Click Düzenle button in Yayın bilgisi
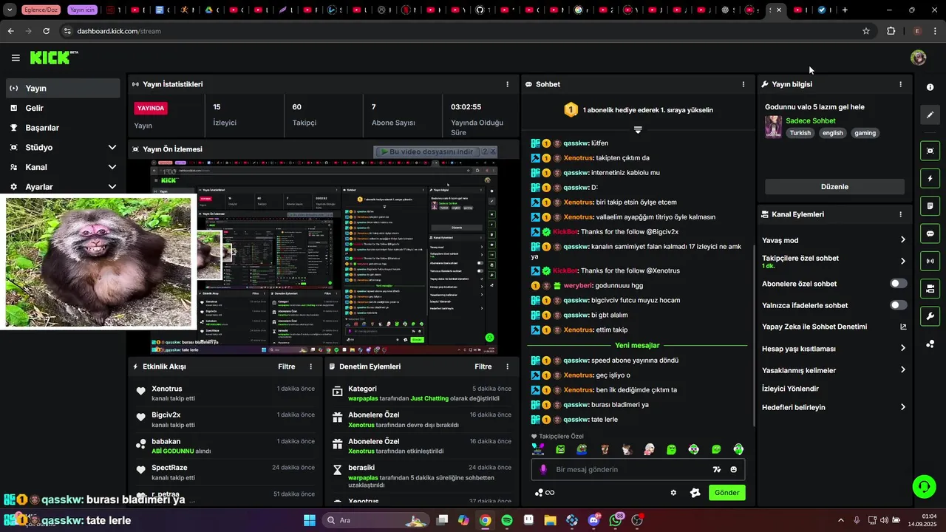Viewport: 946px width, 532px height. pyautogui.click(x=834, y=187)
